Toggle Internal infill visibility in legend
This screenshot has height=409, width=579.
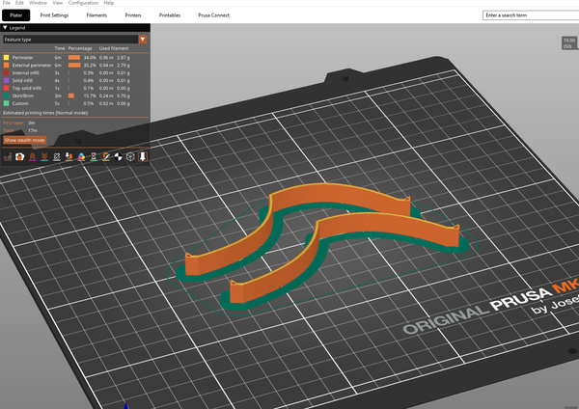[x=25, y=73]
